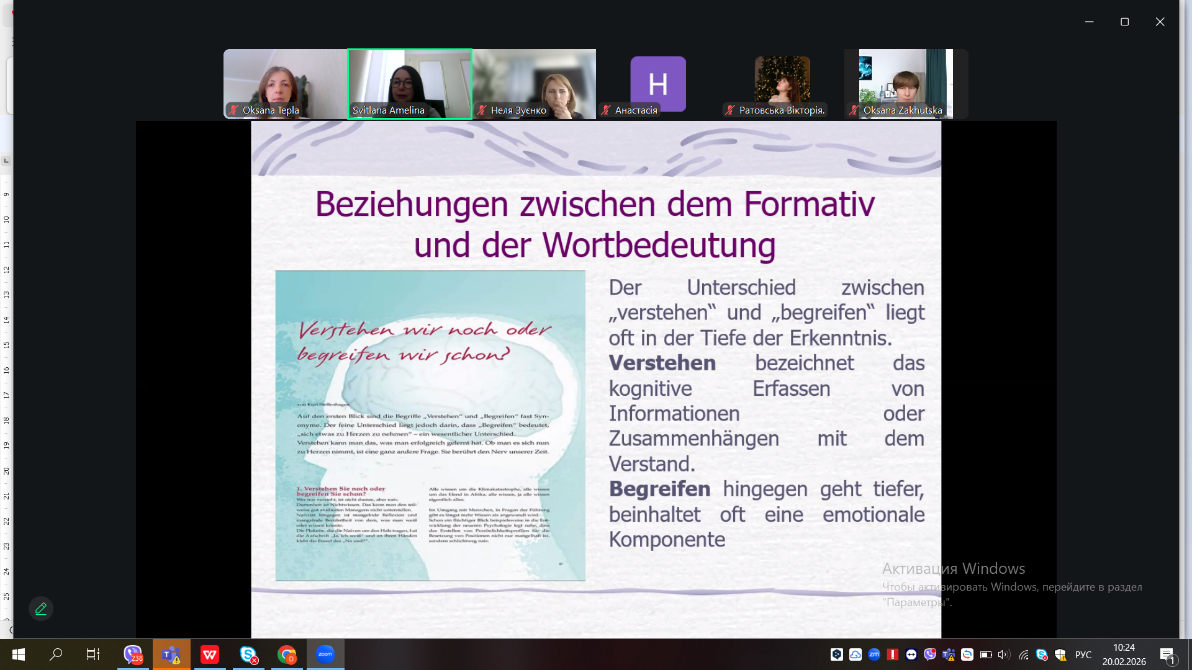Open Task View on the taskbar

[x=93, y=654]
